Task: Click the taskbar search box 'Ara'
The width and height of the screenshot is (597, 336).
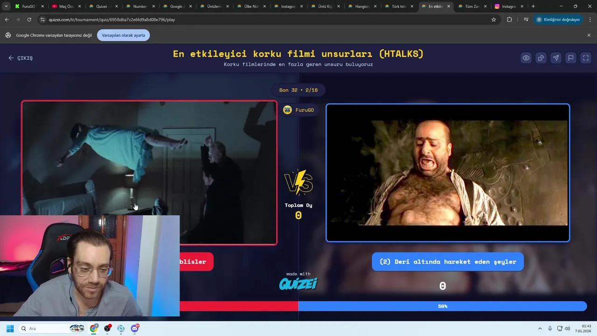Action: (x=52, y=329)
